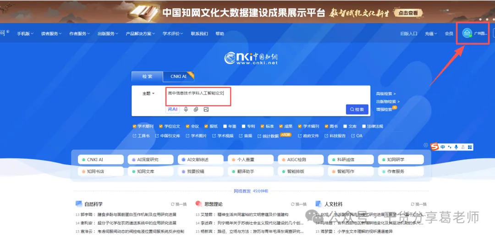The image size is (495, 237).
Task: Switch to the 检索 tab
Action: click(x=148, y=77)
